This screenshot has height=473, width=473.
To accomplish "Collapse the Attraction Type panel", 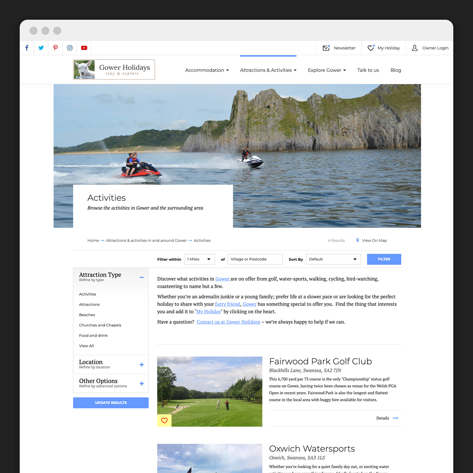I will (x=142, y=277).
